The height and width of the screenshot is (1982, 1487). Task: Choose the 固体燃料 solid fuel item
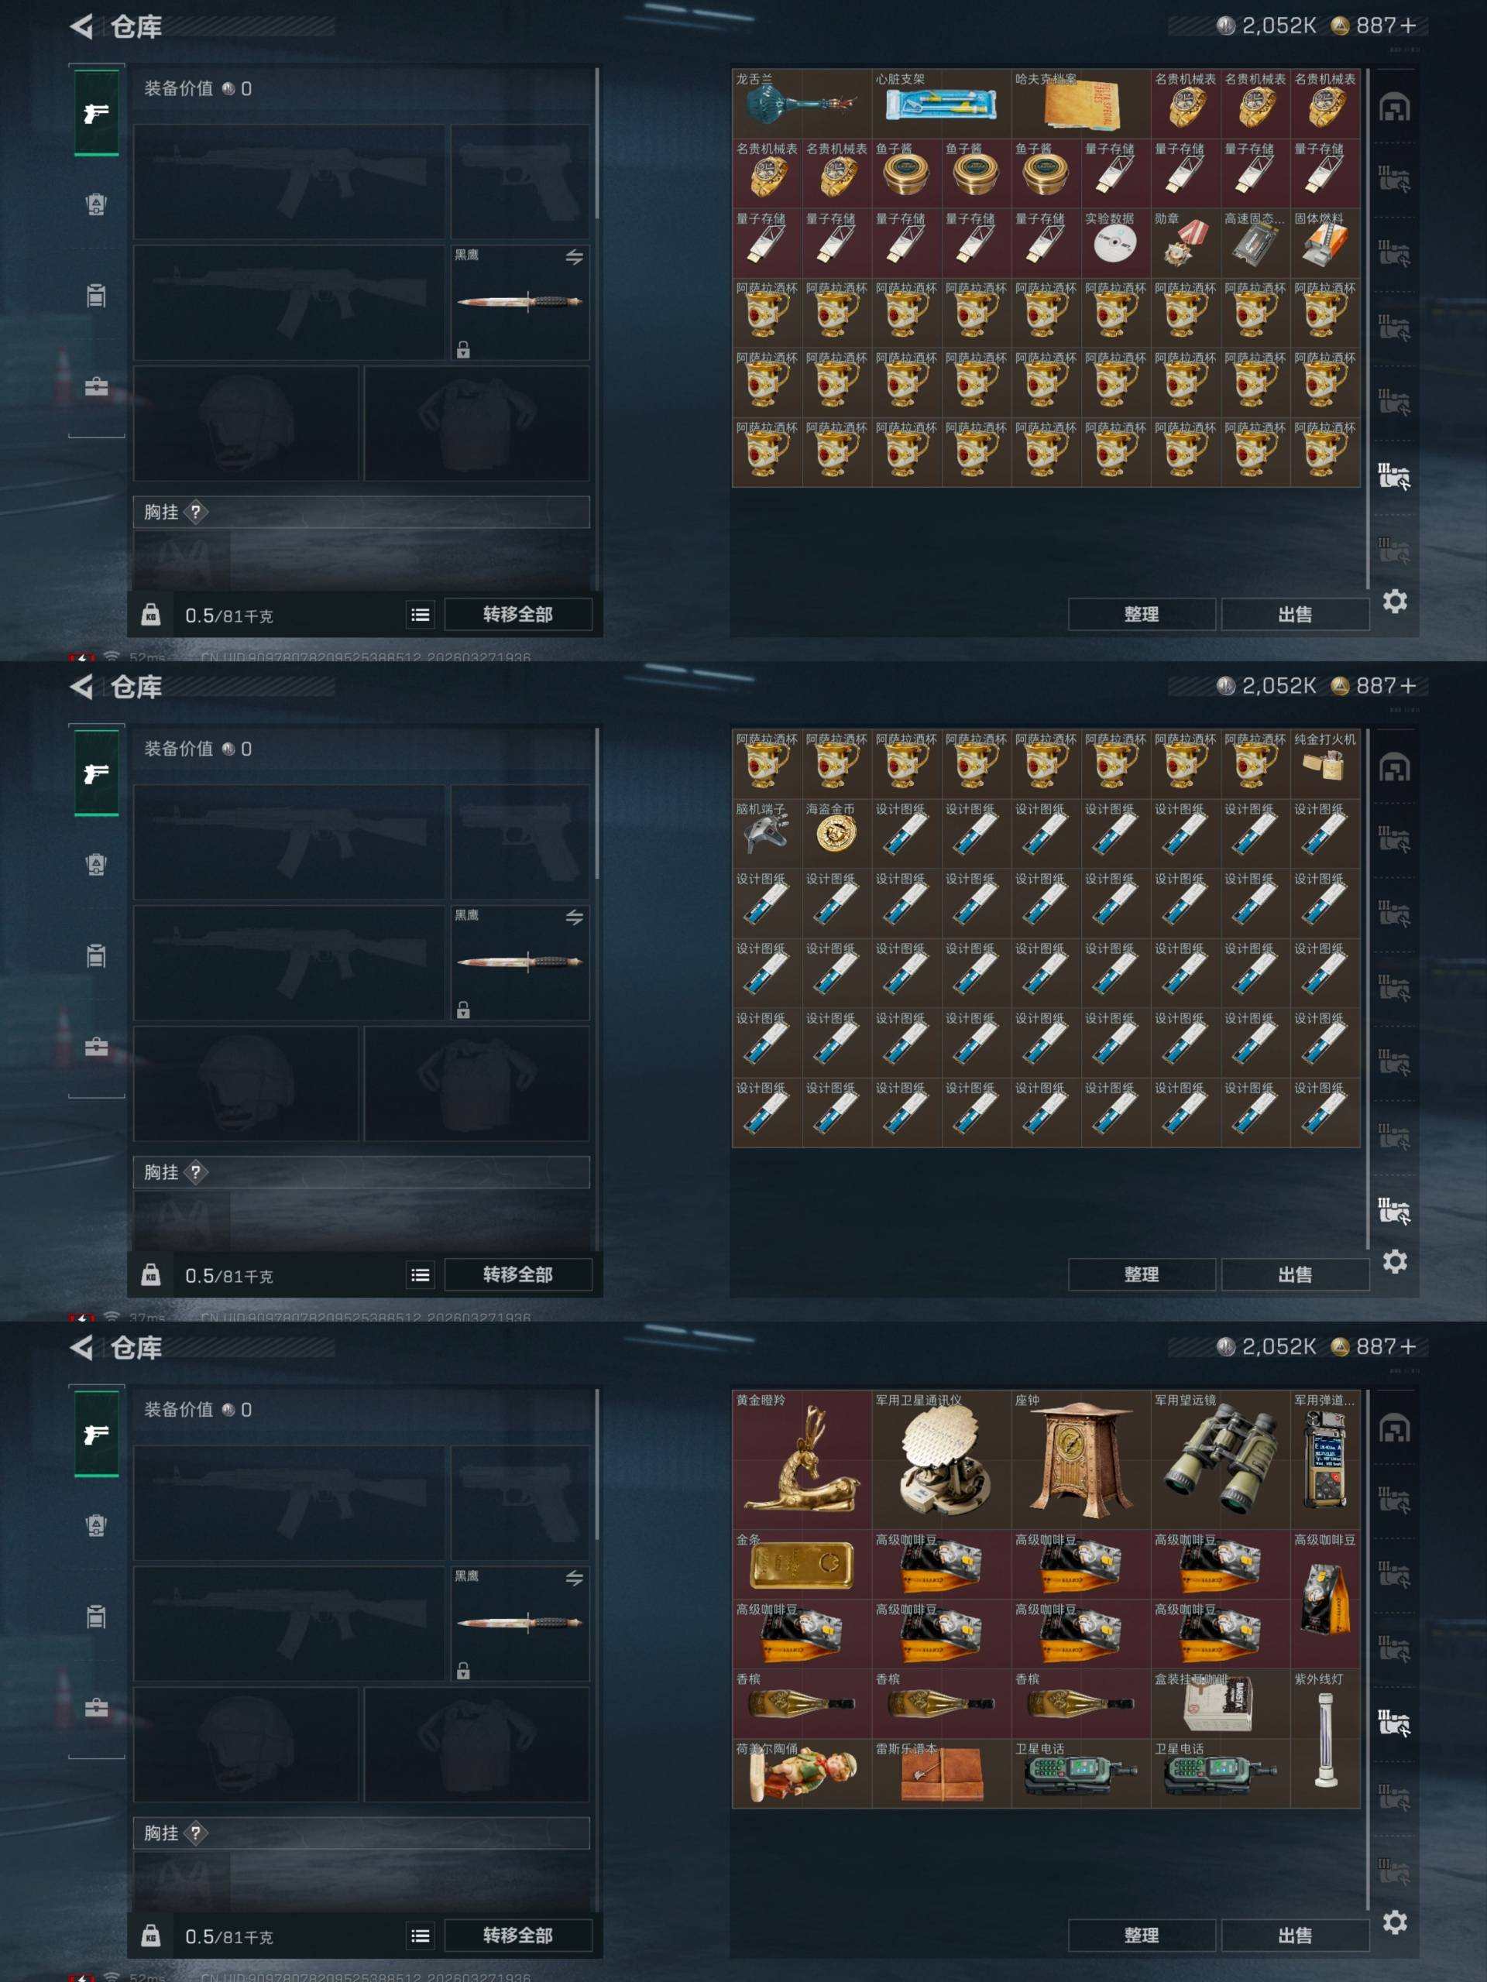[1325, 243]
